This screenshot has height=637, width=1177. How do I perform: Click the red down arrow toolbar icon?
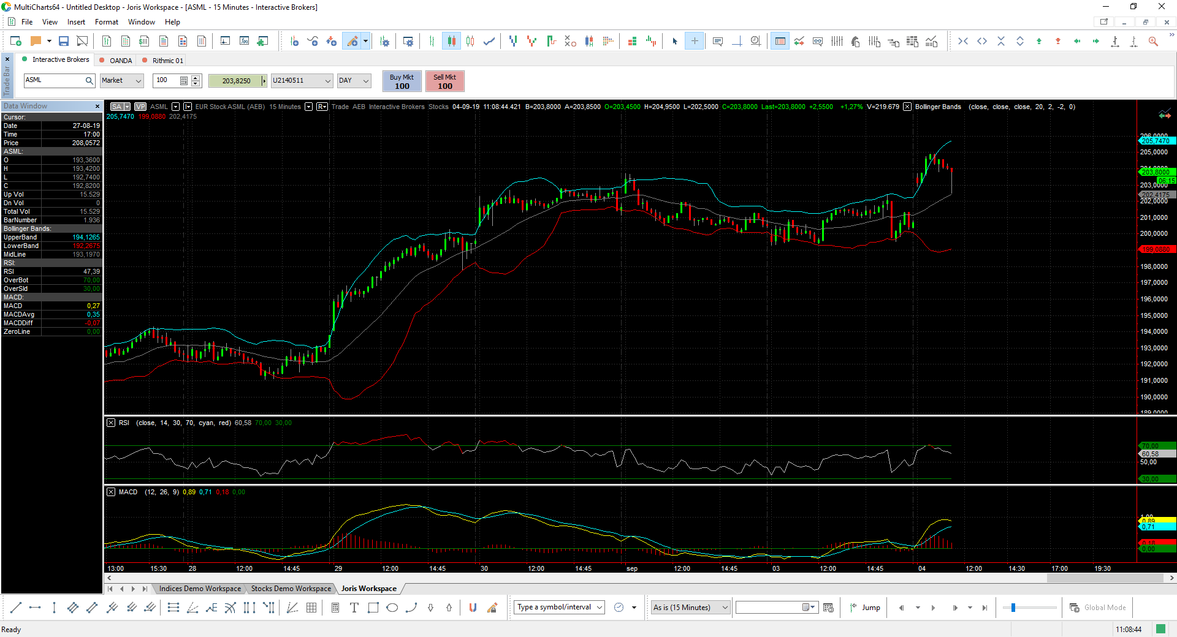click(1058, 41)
